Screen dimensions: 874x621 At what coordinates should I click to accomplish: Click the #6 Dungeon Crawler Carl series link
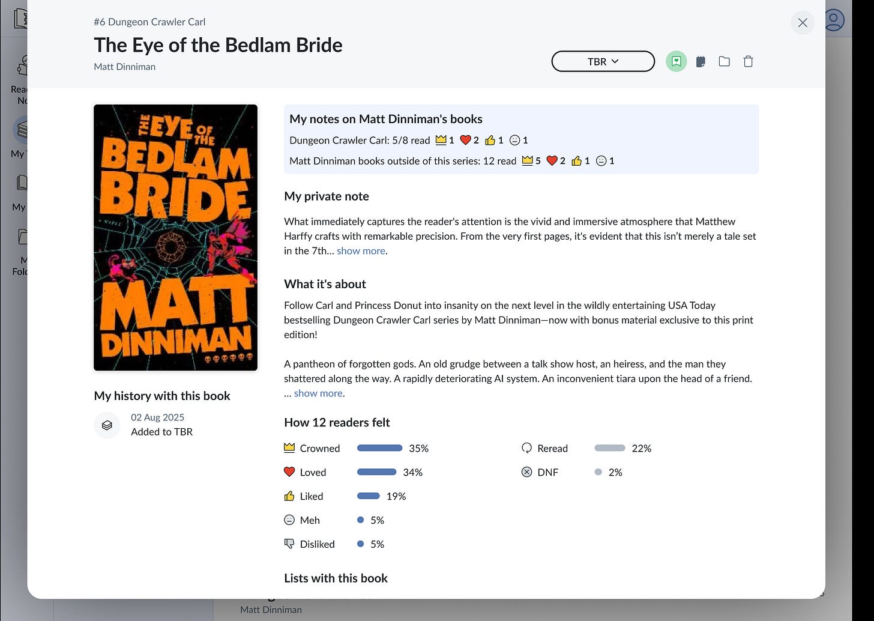coord(149,22)
